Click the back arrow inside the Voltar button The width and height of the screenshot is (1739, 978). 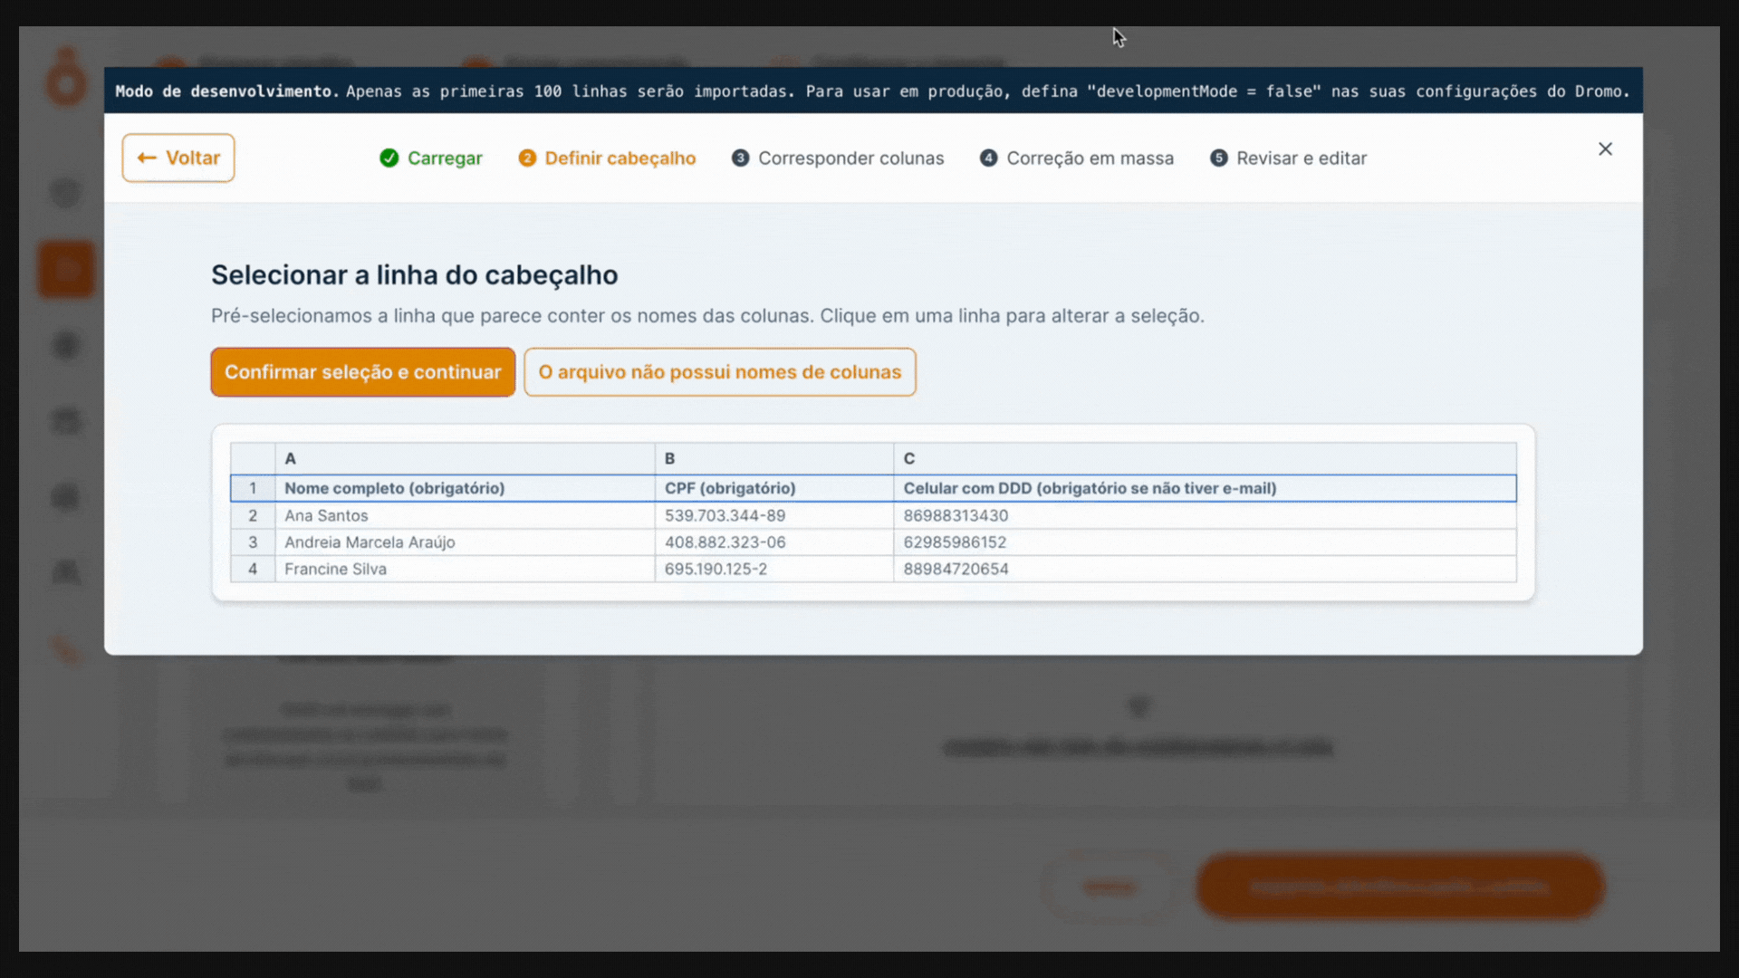[x=148, y=158]
